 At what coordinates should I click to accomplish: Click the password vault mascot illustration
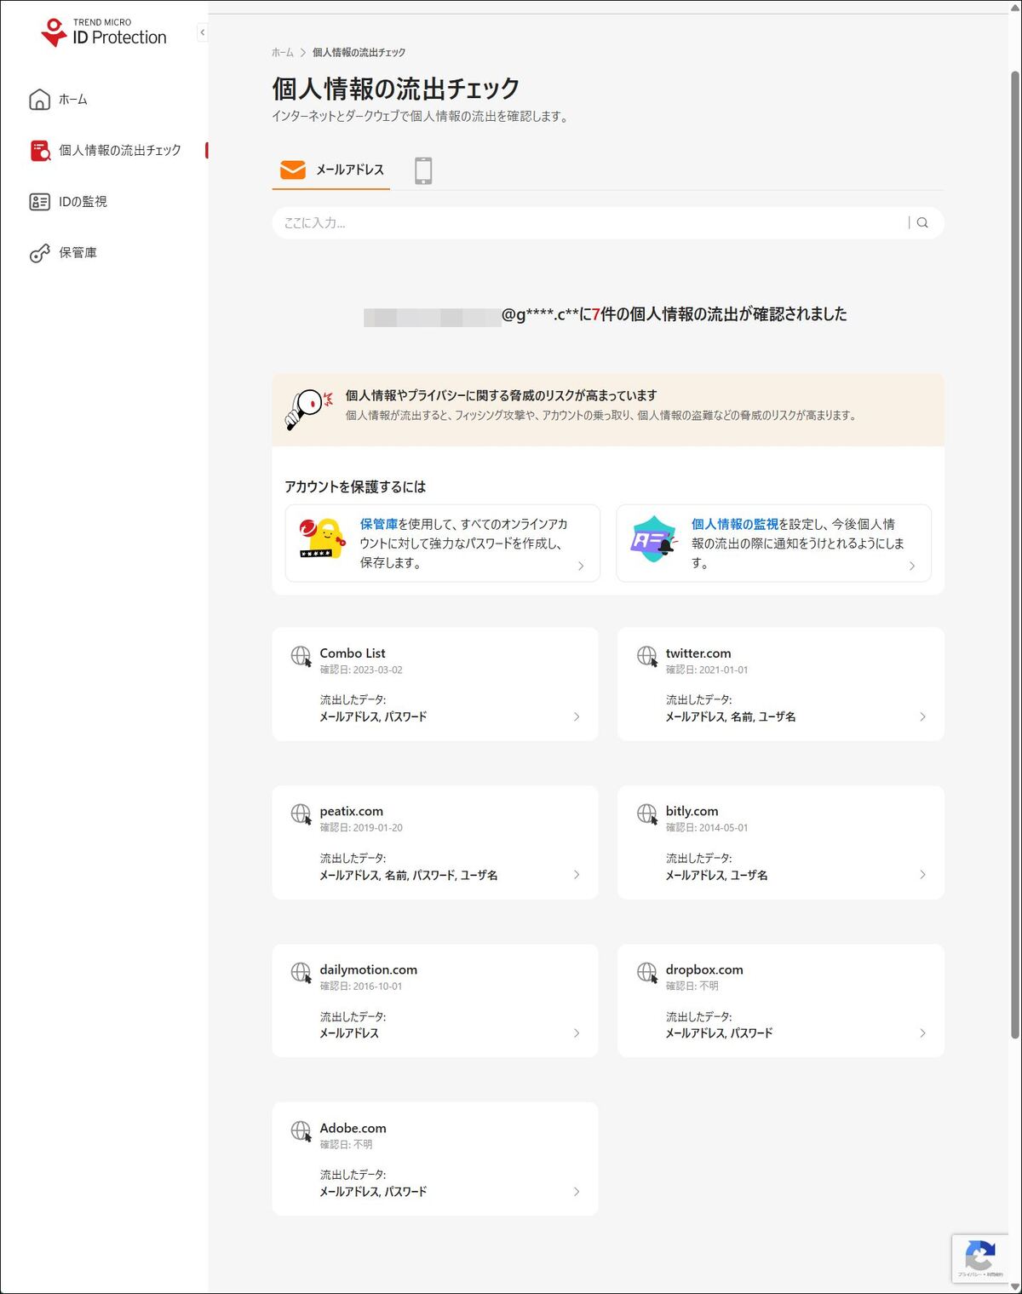(322, 538)
